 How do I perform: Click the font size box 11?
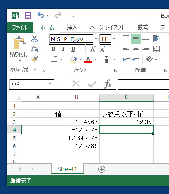(x=105, y=39)
